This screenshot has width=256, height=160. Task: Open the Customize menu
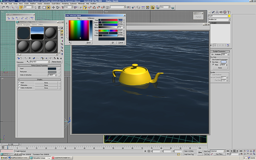(x=73, y=3)
